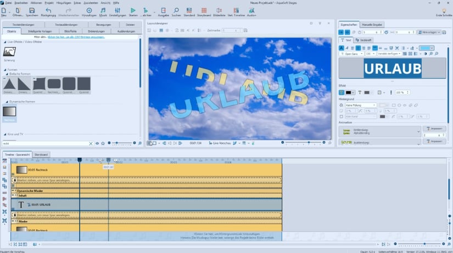Toggle italic A text style button
This screenshot has width=453, height=253.
pos(347,48)
